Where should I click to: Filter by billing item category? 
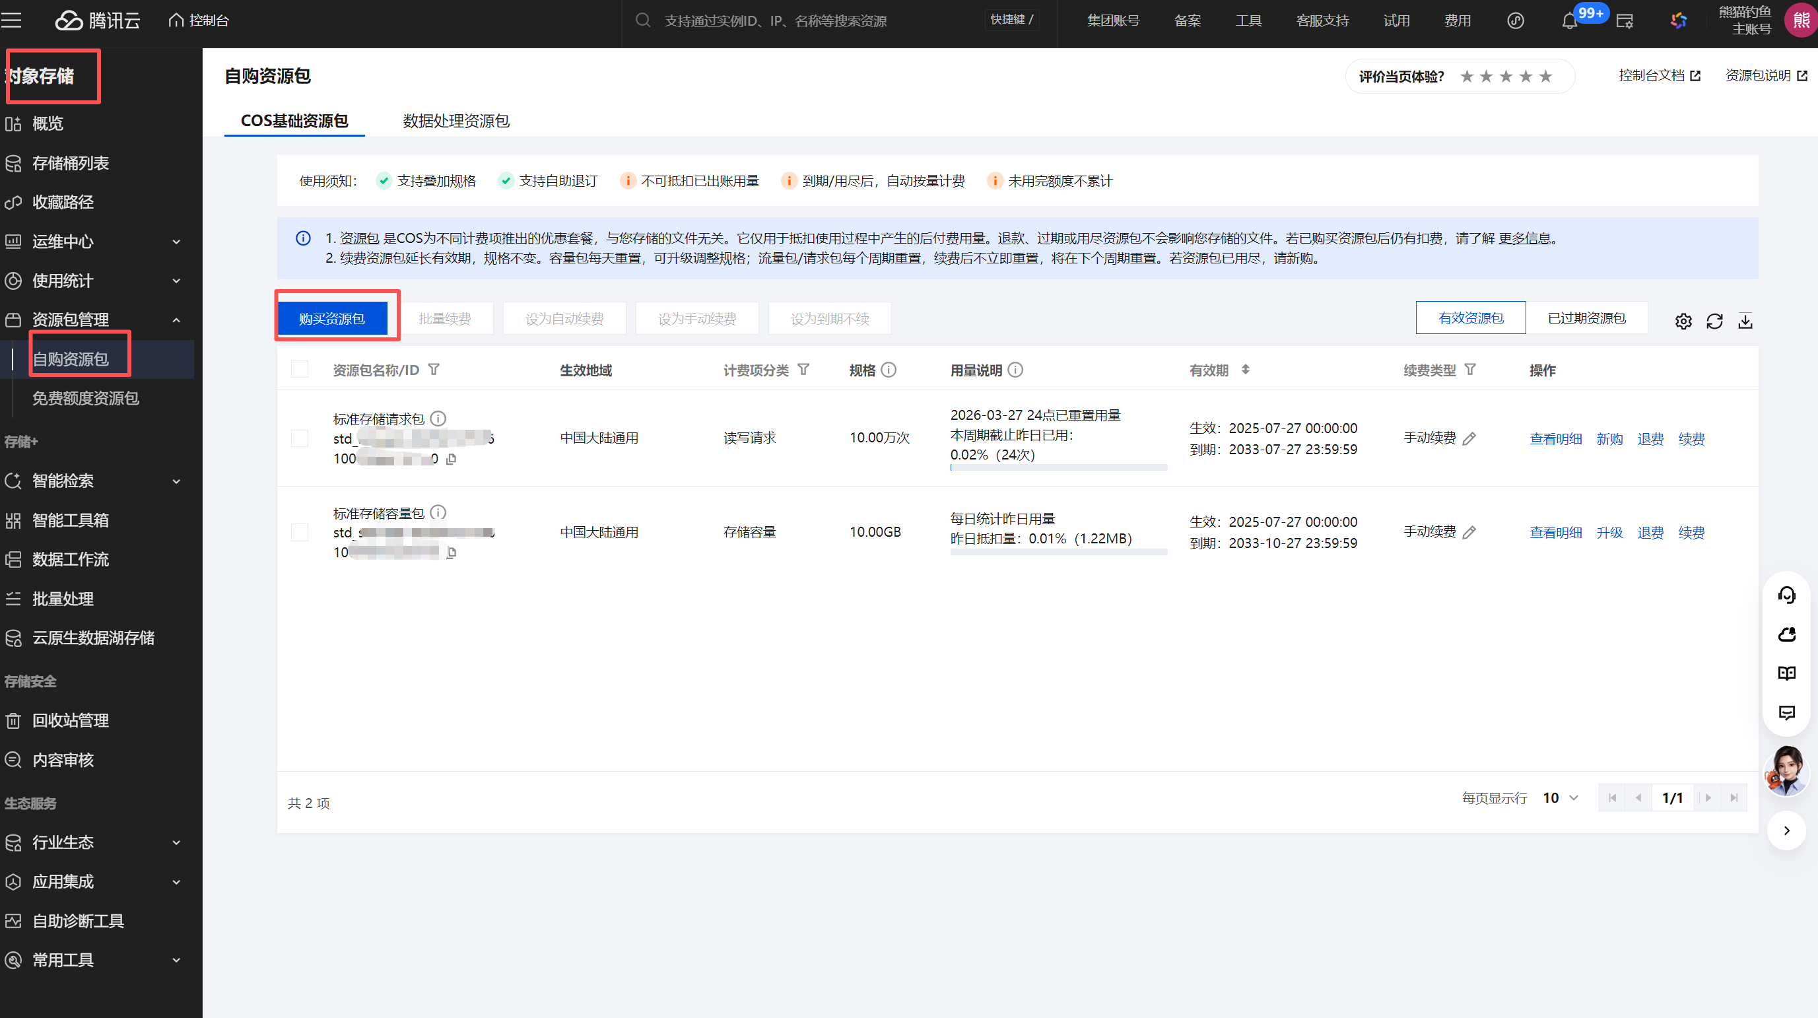tap(803, 369)
